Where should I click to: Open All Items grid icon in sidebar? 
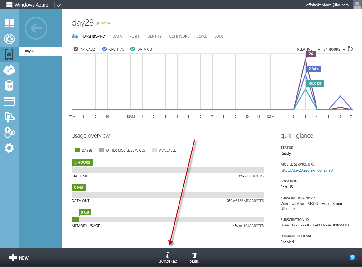click(9, 23)
